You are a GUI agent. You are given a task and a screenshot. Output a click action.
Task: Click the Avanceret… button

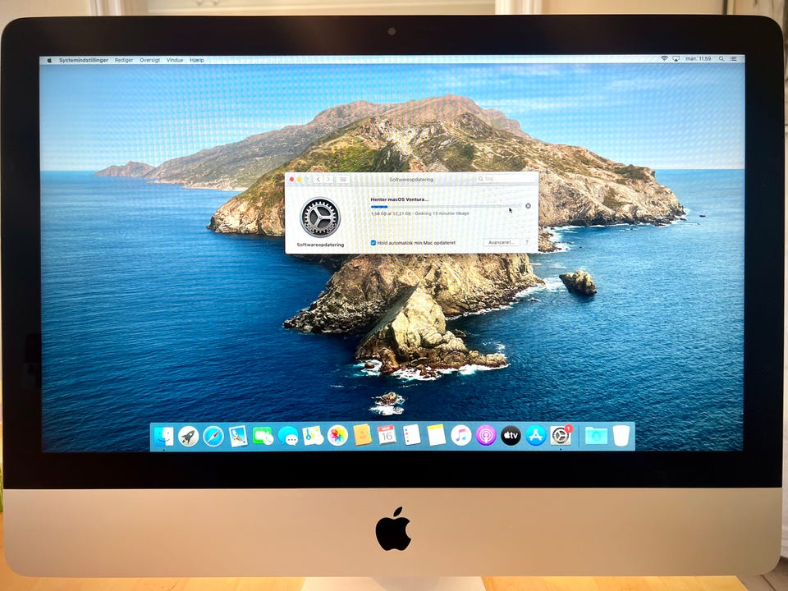[501, 242]
